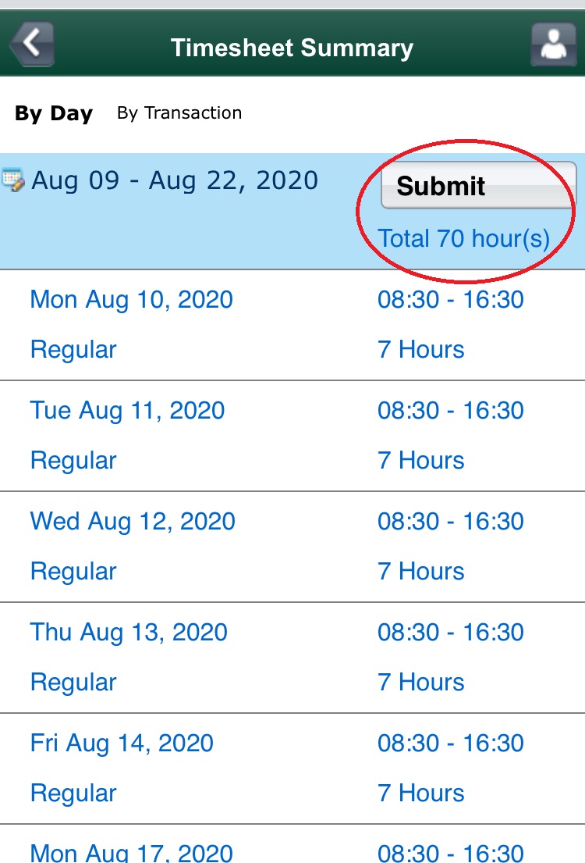Screen dimensions: 585x863
Task: Open the Mon Aug 10 timesheet entry
Action: (x=131, y=299)
